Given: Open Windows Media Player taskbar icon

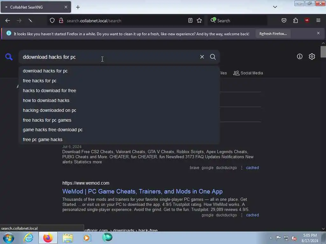Looking at the screenshot, I should click(x=87, y=238).
